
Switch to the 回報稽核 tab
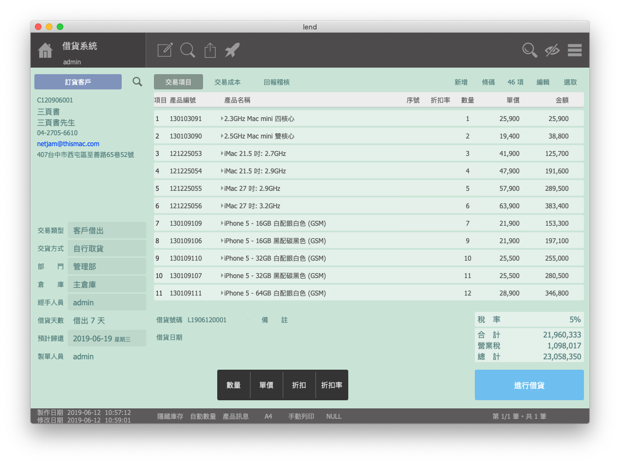coord(276,82)
